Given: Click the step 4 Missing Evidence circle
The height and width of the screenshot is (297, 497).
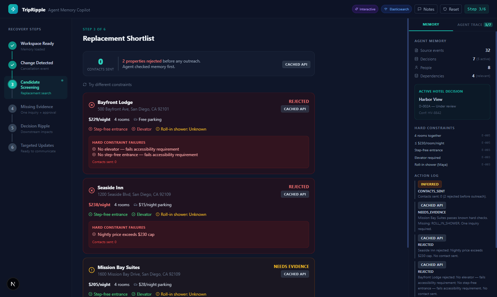Looking at the screenshot, I should pos(12,109).
